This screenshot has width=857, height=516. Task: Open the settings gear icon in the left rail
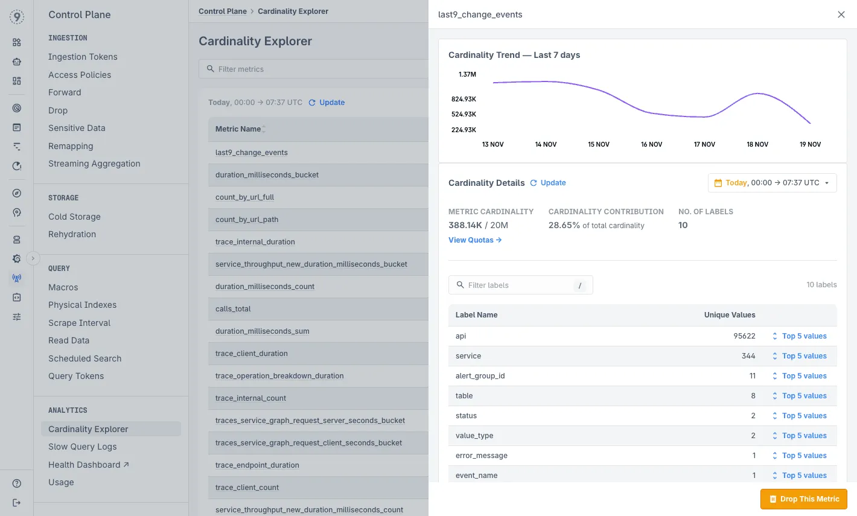point(16,258)
